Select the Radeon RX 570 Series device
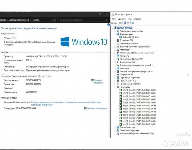 tap(131, 37)
